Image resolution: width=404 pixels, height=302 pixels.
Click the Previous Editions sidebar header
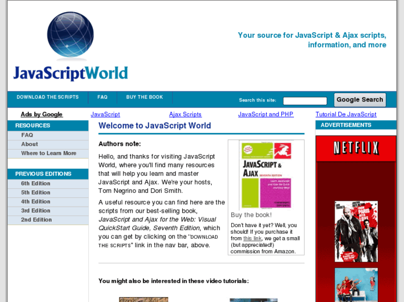[x=48, y=174]
